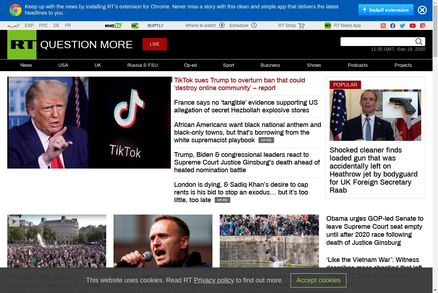Open the USA menu section
Viewport: 438px width, 293px height.
(63, 65)
